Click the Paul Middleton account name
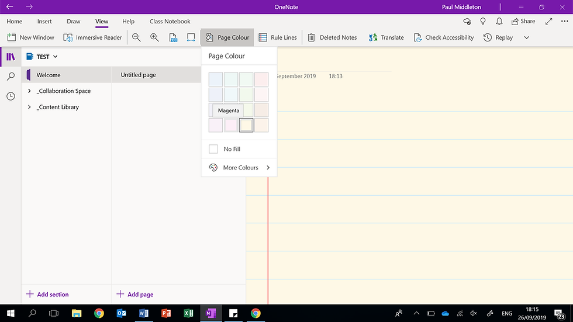This screenshot has width=573, height=322. 461,7
